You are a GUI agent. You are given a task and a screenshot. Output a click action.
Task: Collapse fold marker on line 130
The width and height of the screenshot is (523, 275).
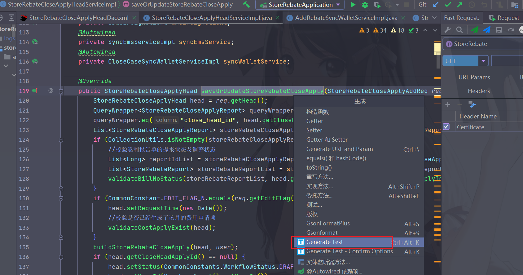[61, 198]
